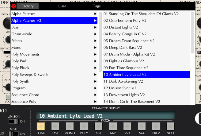Select the Alpha Patches V2 category
Screen dimensions: 201x136
pyautogui.click(x=54, y=21)
